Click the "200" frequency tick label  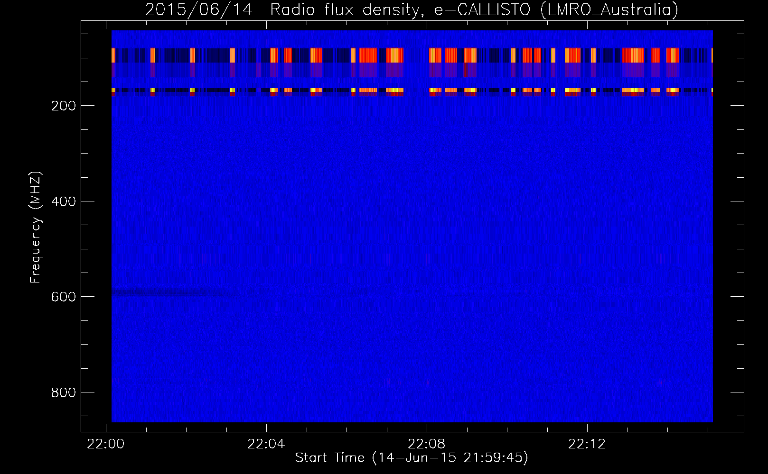click(63, 106)
